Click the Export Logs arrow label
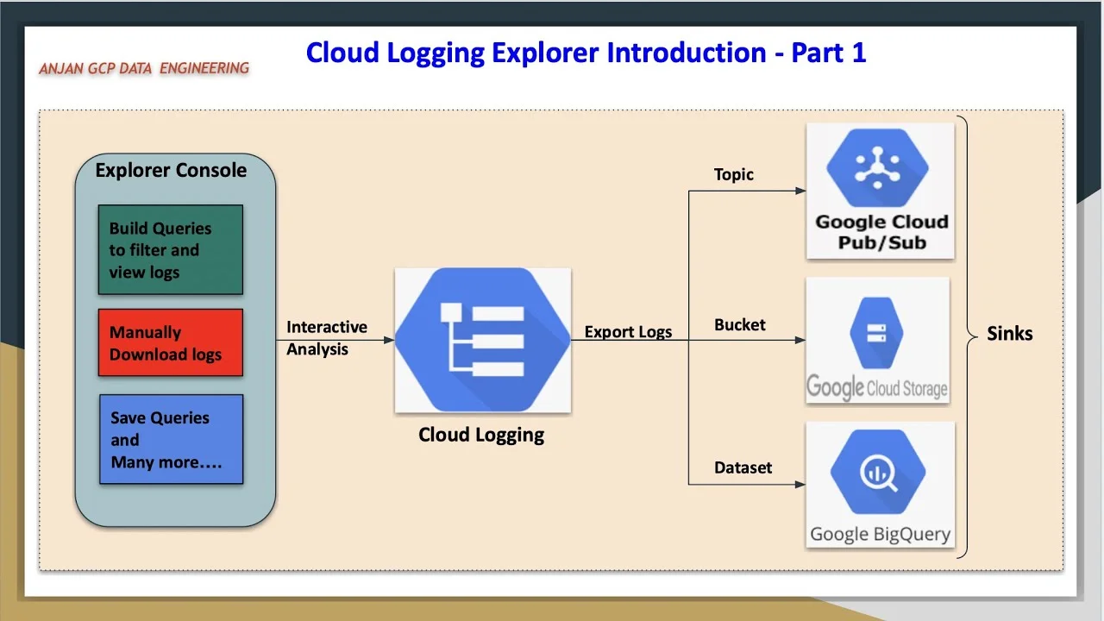This screenshot has width=1104, height=621. [628, 331]
